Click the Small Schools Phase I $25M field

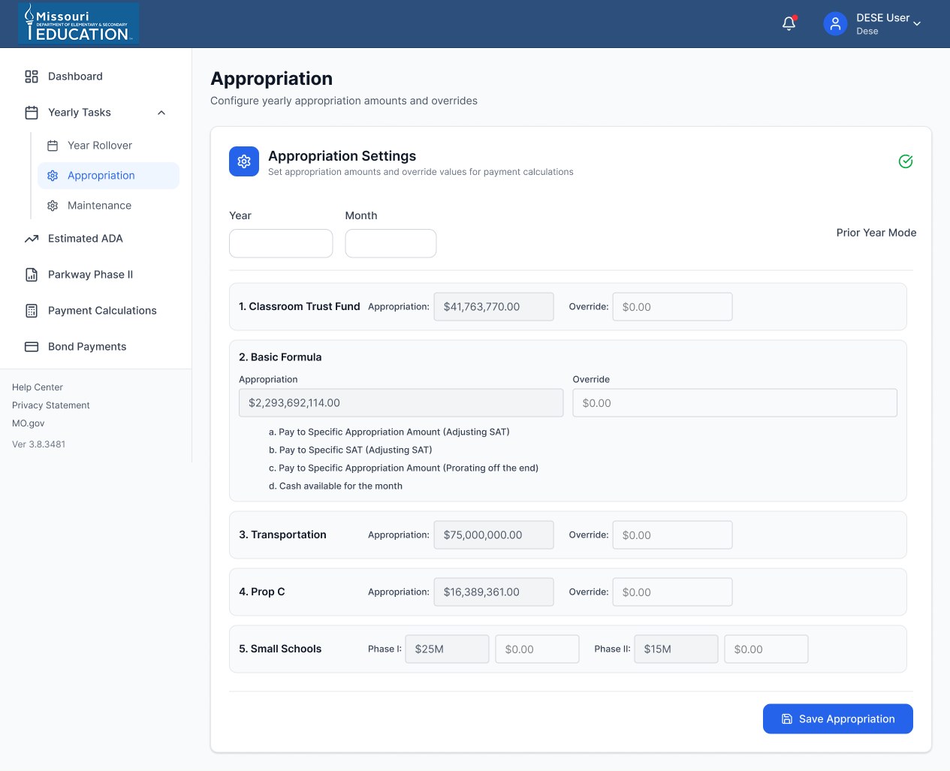(x=448, y=649)
